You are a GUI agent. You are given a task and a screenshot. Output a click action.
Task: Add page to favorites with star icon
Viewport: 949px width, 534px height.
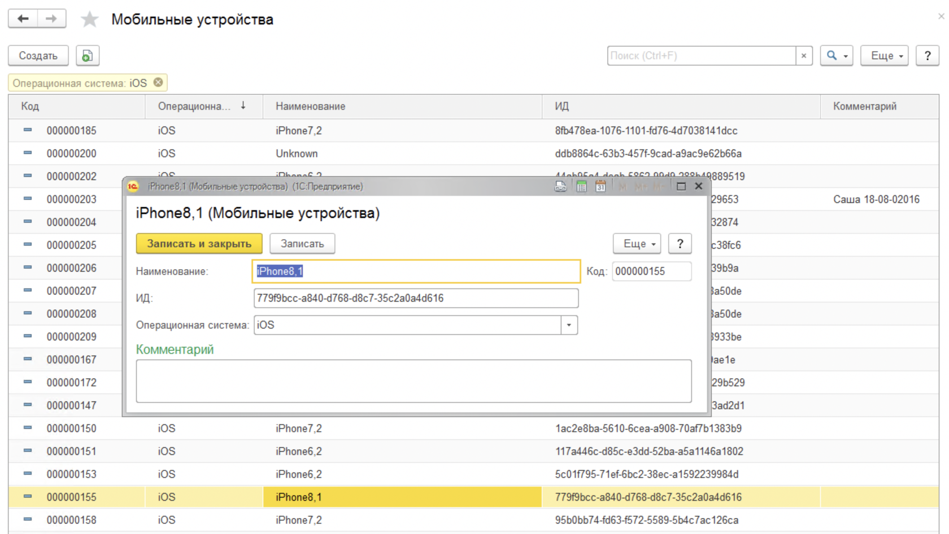pyautogui.click(x=89, y=20)
